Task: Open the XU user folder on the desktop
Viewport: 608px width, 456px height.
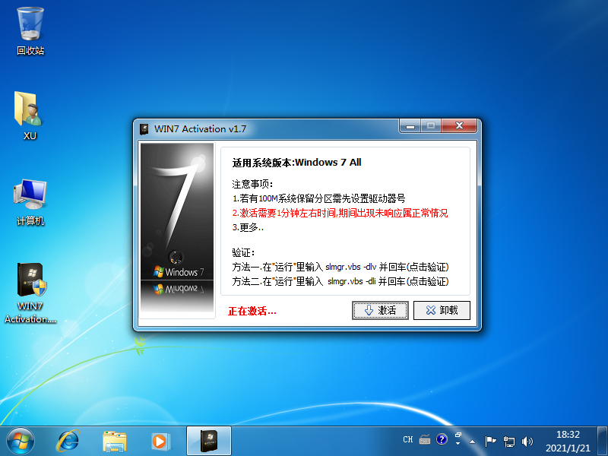Action: pyautogui.click(x=29, y=112)
